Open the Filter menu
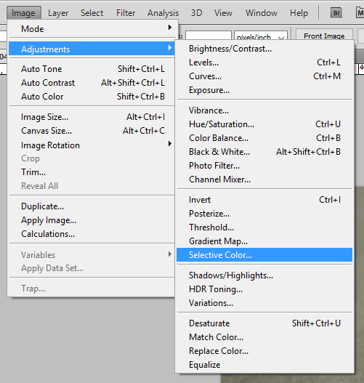The width and height of the screenshot is (364, 383). click(x=126, y=12)
